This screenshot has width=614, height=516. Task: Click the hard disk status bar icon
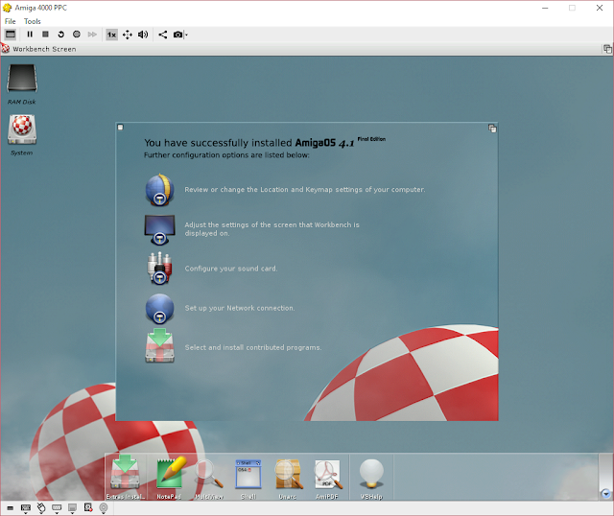(88, 507)
